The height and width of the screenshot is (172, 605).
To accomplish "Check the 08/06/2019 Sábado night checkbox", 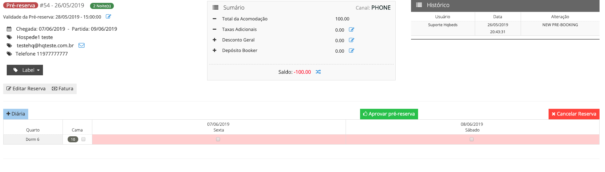I will tap(472, 139).
